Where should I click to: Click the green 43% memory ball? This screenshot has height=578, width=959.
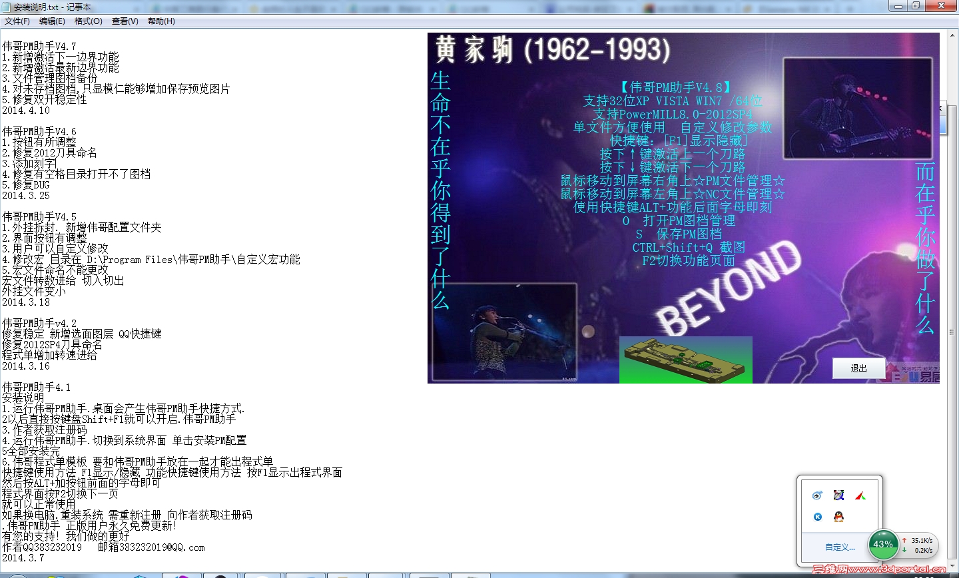883,545
